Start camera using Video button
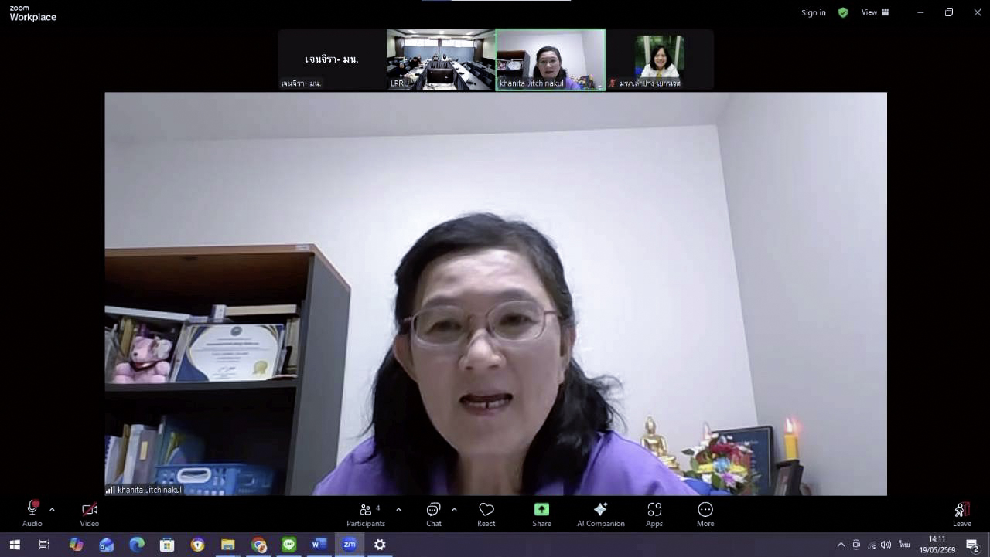990x557 pixels. click(90, 513)
